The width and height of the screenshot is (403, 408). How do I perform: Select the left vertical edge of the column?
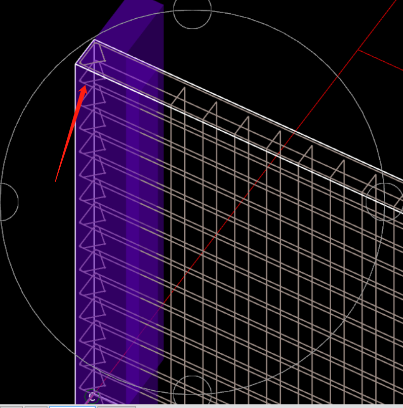(x=75, y=228)
